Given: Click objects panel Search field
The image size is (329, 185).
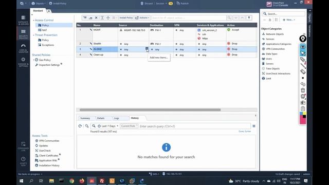Looking at the screenshot, I should point(283,14).
